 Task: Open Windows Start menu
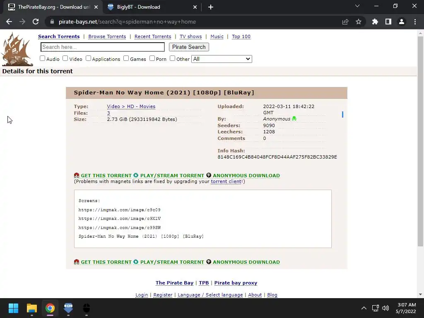pos(13,308)
